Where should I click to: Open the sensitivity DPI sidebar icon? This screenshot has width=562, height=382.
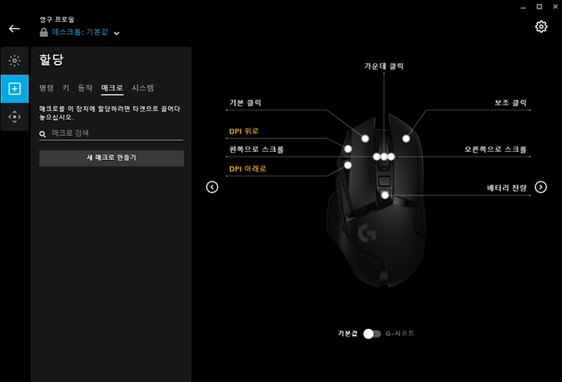coord(15,117)
